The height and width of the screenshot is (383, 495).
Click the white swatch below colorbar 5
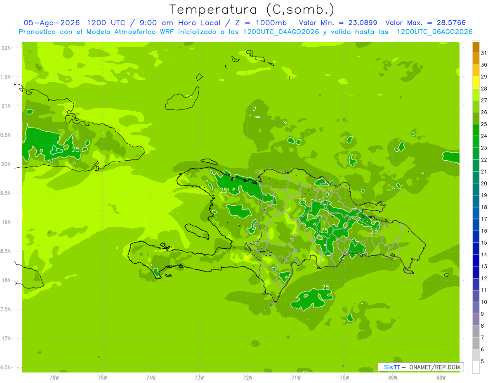(476, 367)
